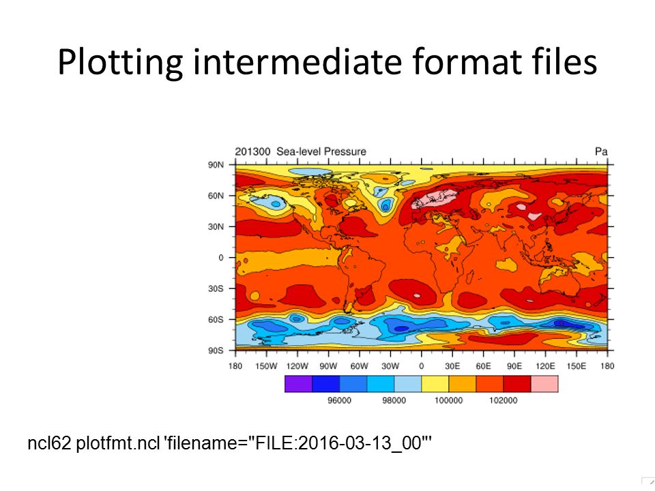Click the "100000" colorbar label
655x491 pixels.
click(449, 400)
